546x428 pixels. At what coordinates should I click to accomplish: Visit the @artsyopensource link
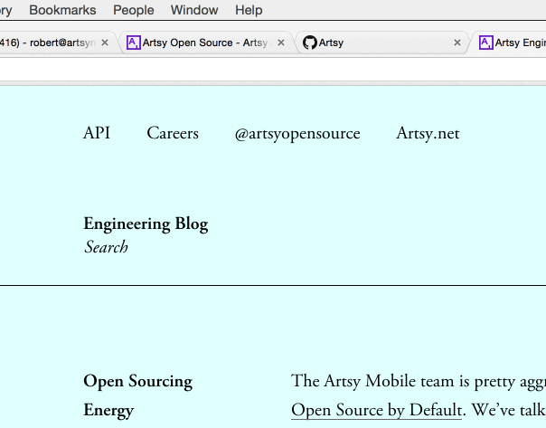[297, 134]
